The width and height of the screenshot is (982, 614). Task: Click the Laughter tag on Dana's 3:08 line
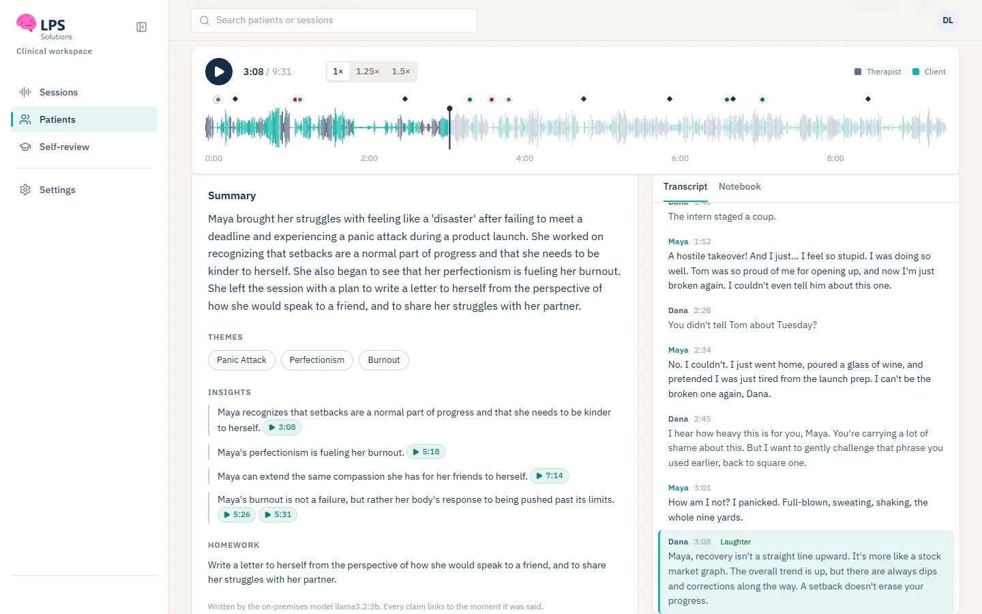click(735, 542)
